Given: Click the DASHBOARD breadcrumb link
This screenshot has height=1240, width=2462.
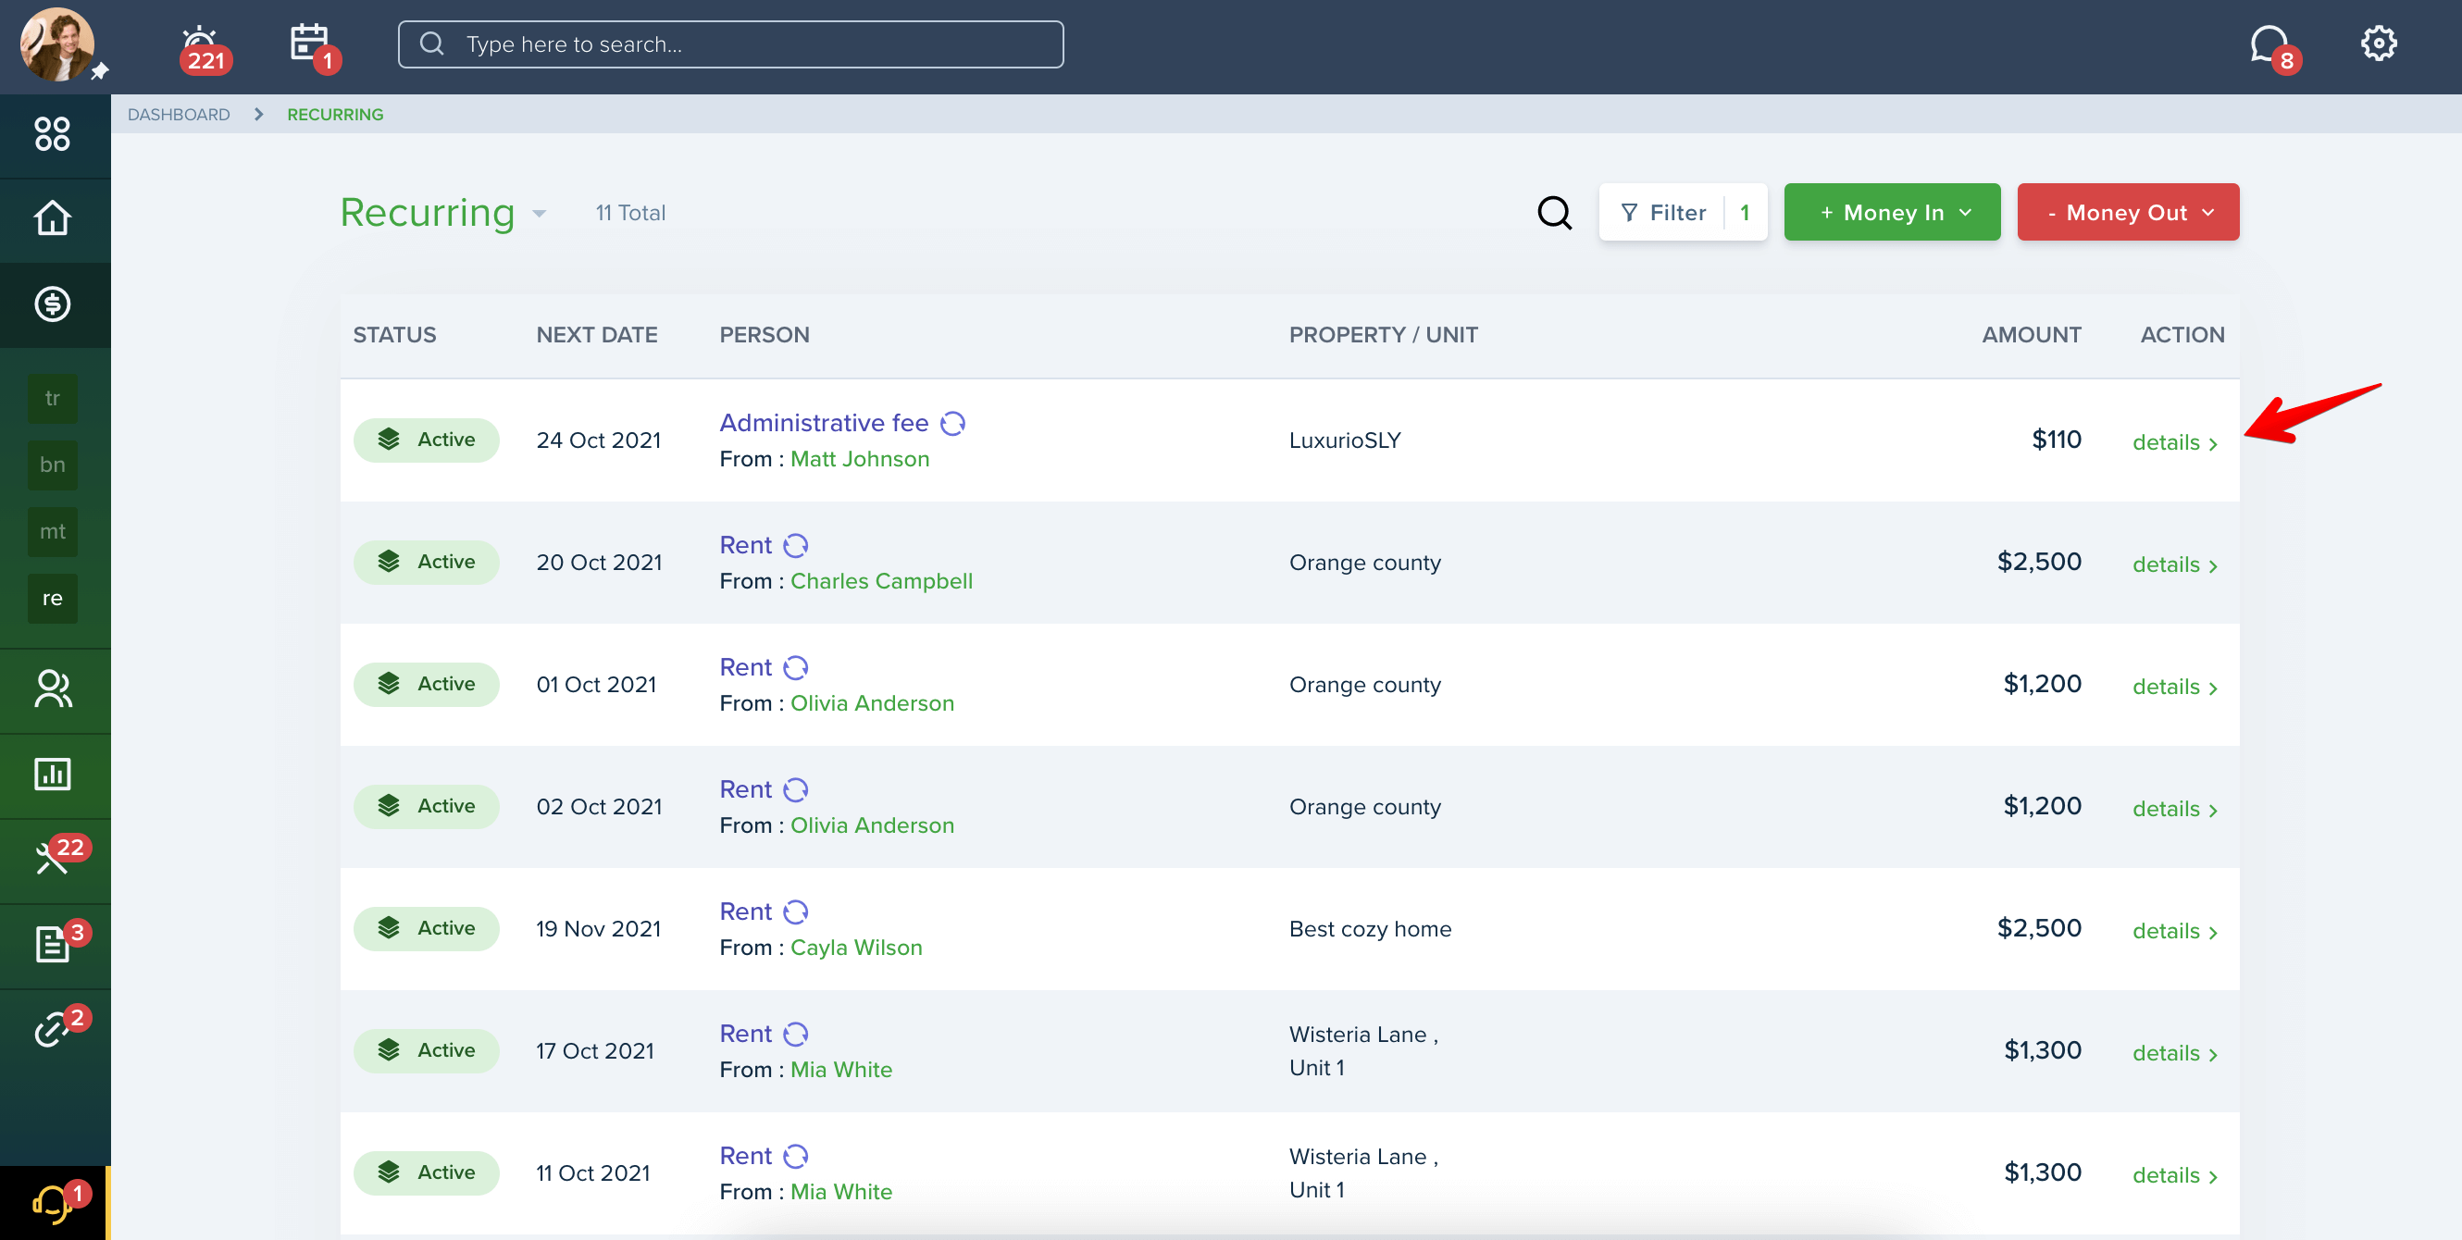Looking at the screenshot, I should (179, 115).
